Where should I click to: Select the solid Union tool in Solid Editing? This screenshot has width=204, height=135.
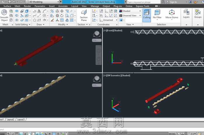click(17, 11)
